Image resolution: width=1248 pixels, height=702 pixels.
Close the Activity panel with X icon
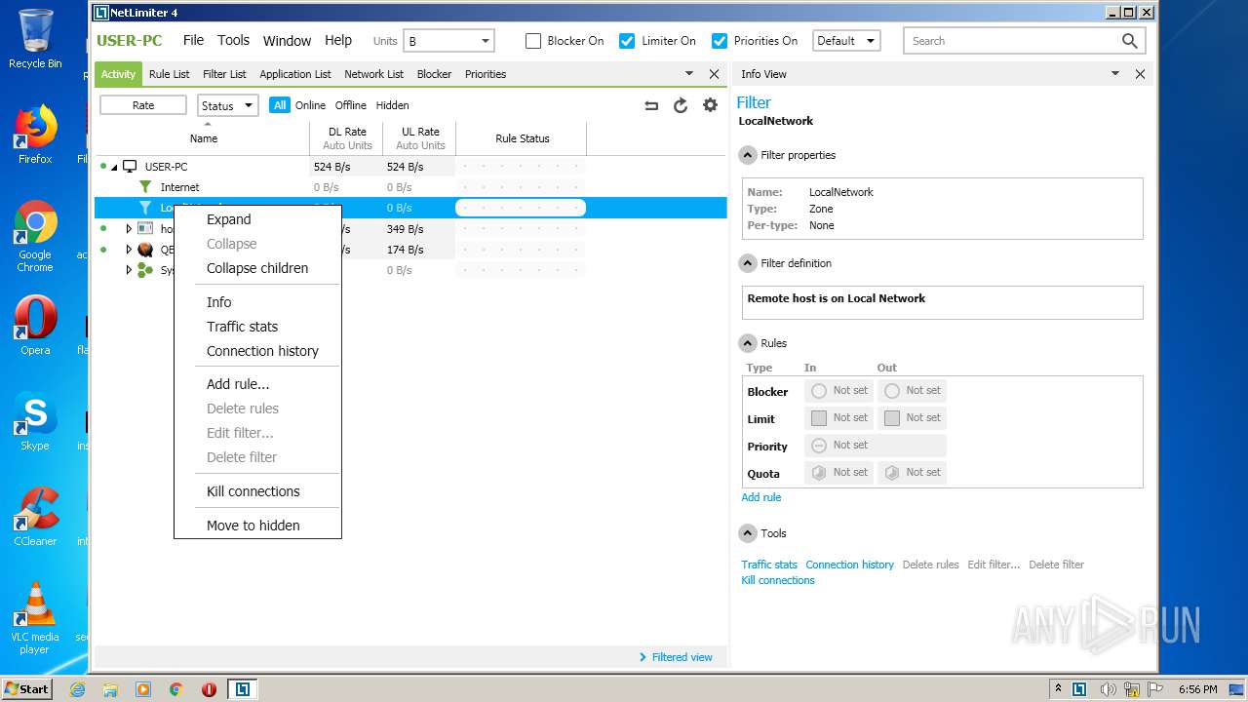tap(714, 74)
